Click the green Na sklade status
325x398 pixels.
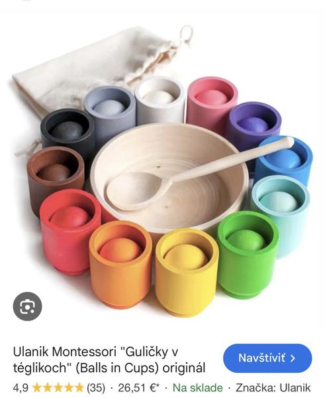click(x=198, y=387)
